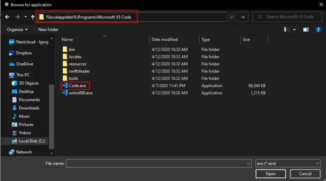326x181 pixels.
Task: Click the locales folder name
Action: click(75, 57)
